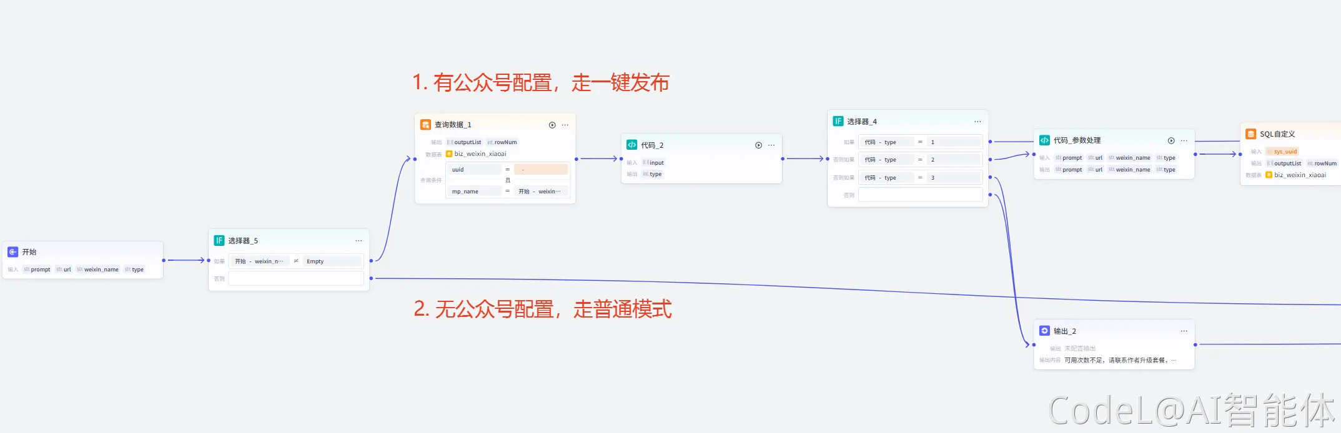This screenshot has height=433, width=1341.
Task: Click the SQL自定义 node icon
Action: (1251, 134)
